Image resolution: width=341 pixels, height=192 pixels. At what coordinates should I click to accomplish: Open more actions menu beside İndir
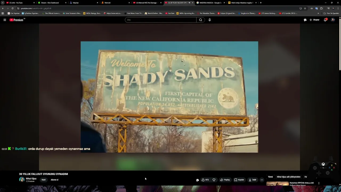[x=262, y=180]
